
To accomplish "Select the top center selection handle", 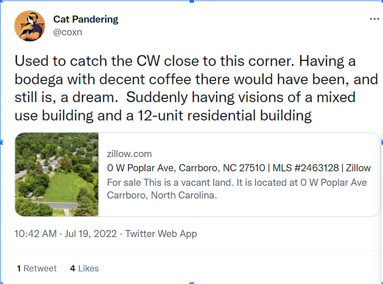I will point(192,1).
